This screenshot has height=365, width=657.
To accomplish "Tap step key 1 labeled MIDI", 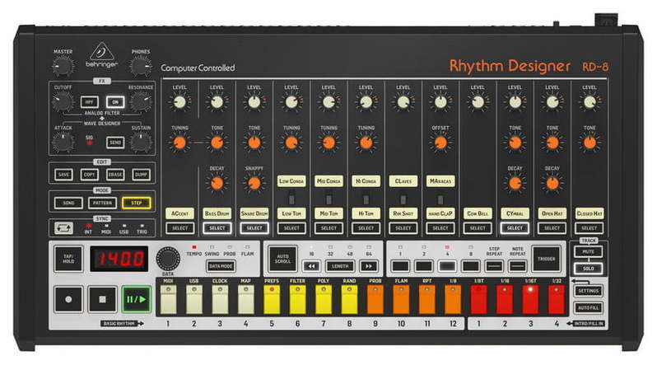I will click(x=169, y=300).
